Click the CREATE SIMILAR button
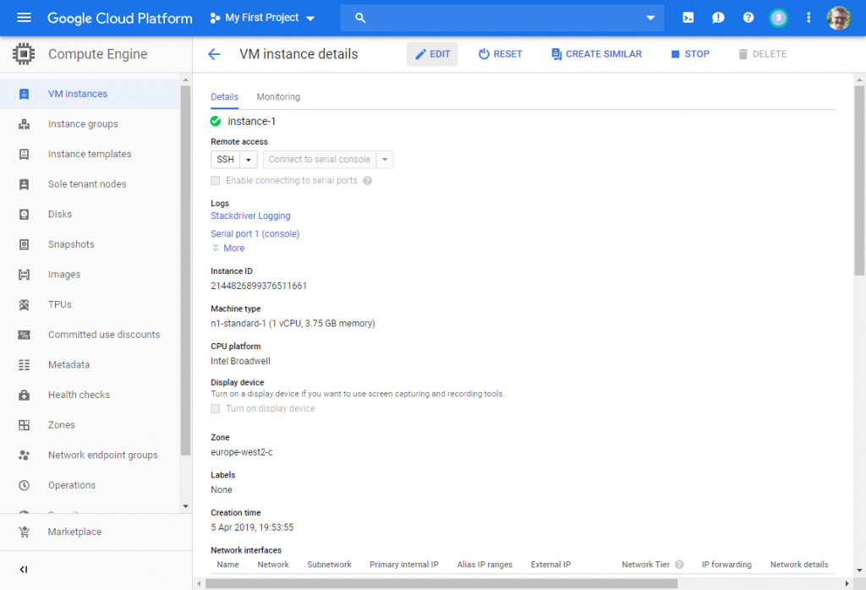 pyautogui.click(x=596, y=54)
